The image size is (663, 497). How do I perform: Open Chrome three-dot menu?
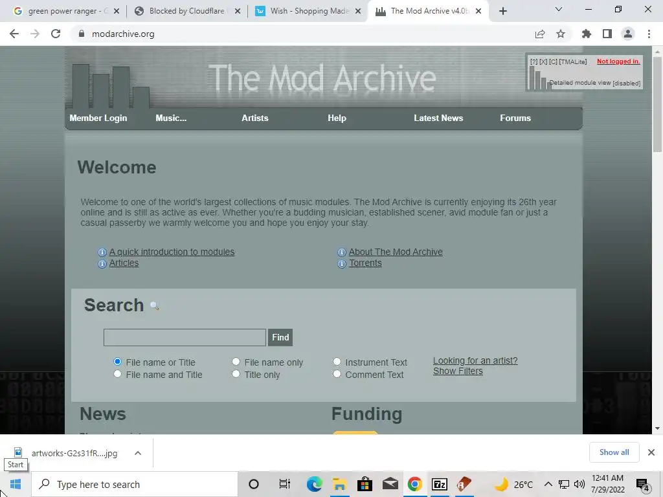(649, 34)
